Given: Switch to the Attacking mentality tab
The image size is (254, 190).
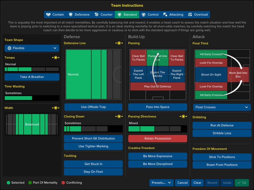Looking at the screenshot, I should (173, 15).
